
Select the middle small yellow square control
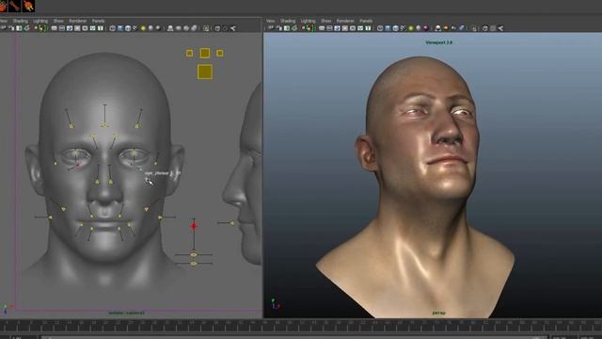205,53
